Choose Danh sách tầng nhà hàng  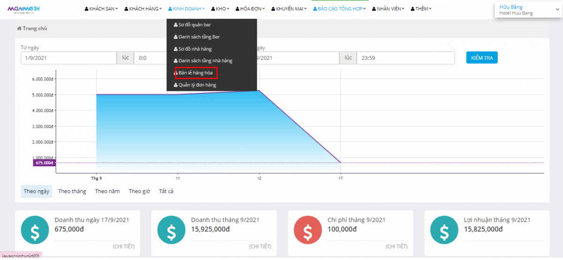(205, 61)
